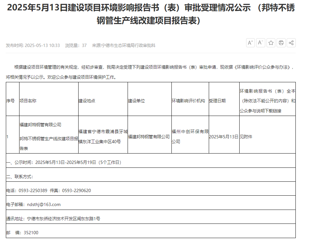312x241 pixels.
Task: Click the 公示时间 row text
Action: tap(64, 162)
